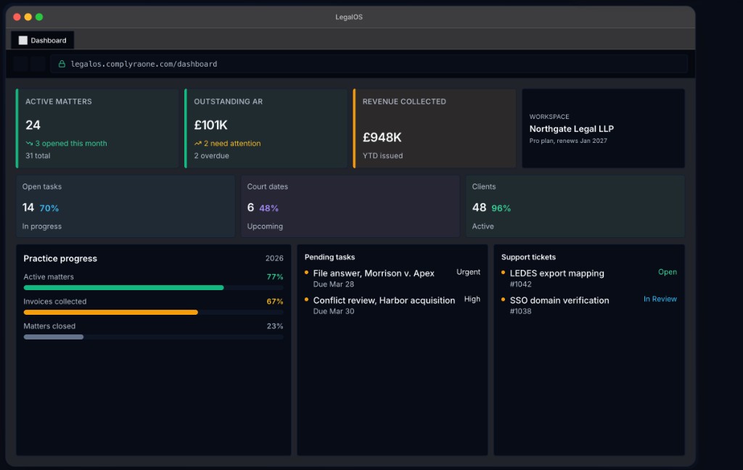Click 'Due Mar 28' date
The height and width of the screenshot is (470, 743).
tap(334, 284)
